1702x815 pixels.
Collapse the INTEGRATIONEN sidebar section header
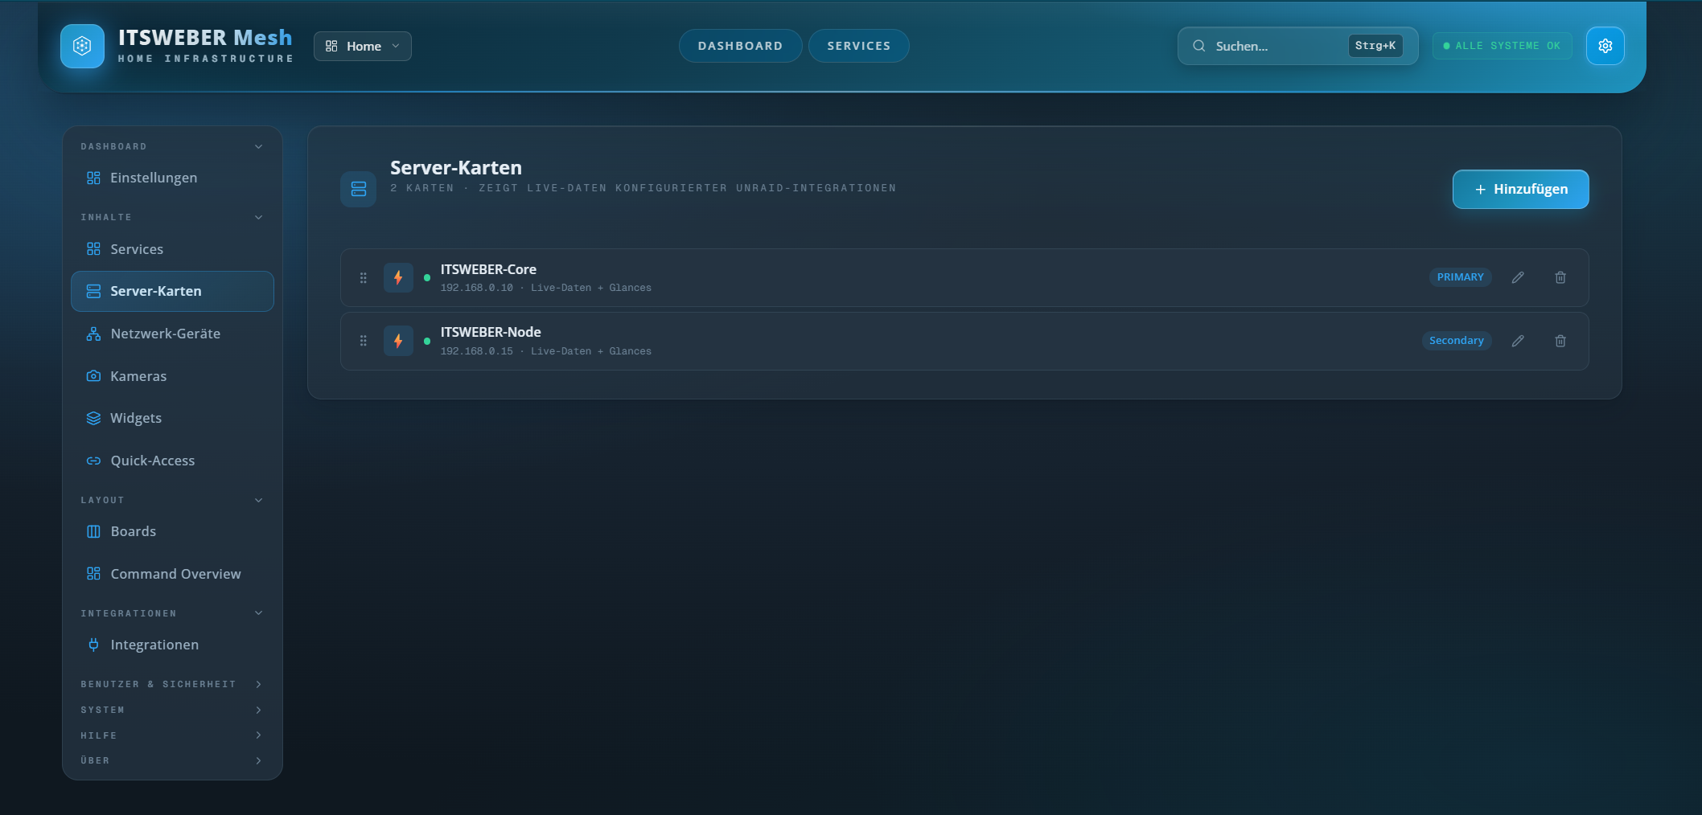point(172,613)
